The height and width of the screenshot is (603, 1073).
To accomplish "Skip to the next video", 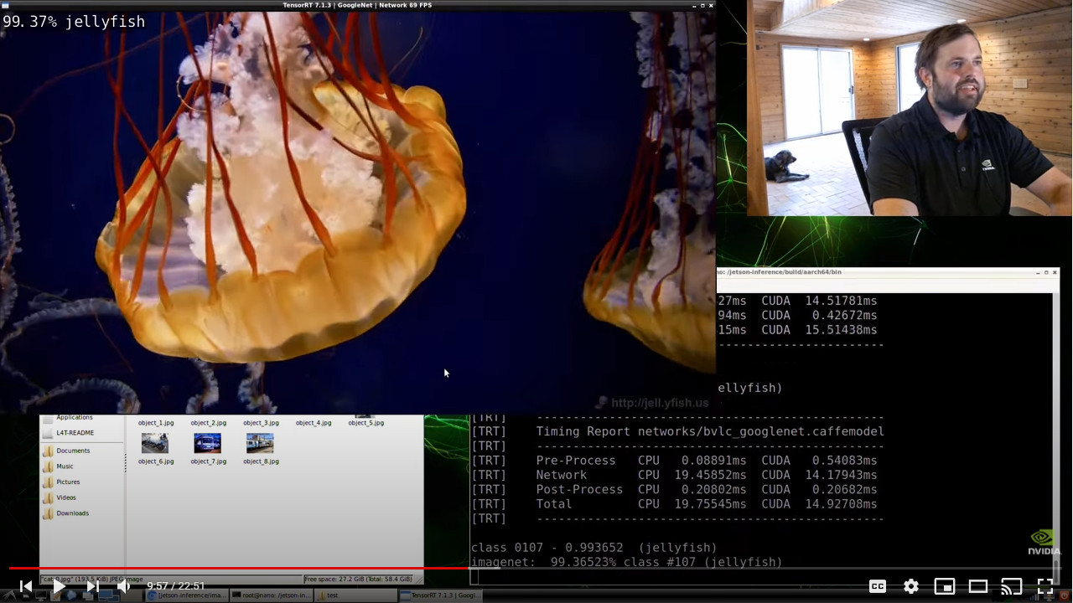I will 92,586.
